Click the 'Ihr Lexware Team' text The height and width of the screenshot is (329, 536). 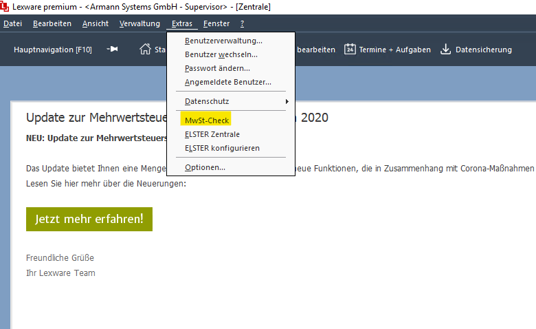(60, 273)
